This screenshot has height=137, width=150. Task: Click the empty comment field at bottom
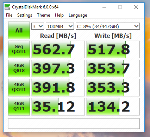(x=74, y=124)
